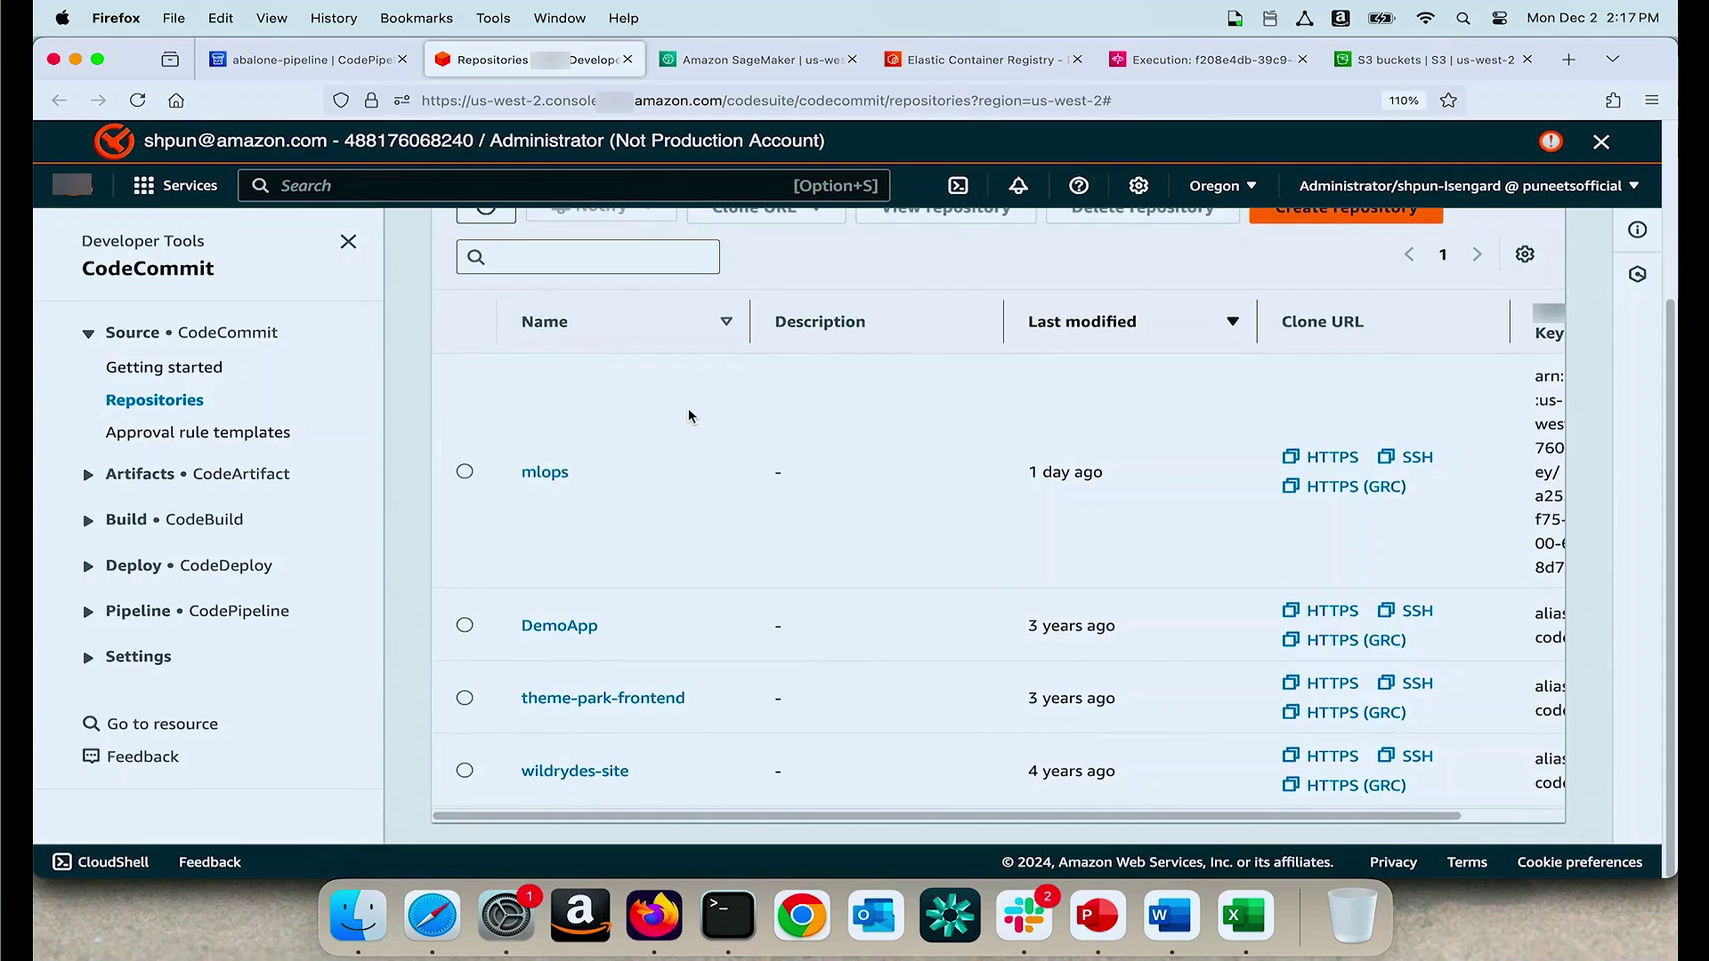Collapse the Source CodeCommit section
1709x961 pixels.
[x=88, y=334]
